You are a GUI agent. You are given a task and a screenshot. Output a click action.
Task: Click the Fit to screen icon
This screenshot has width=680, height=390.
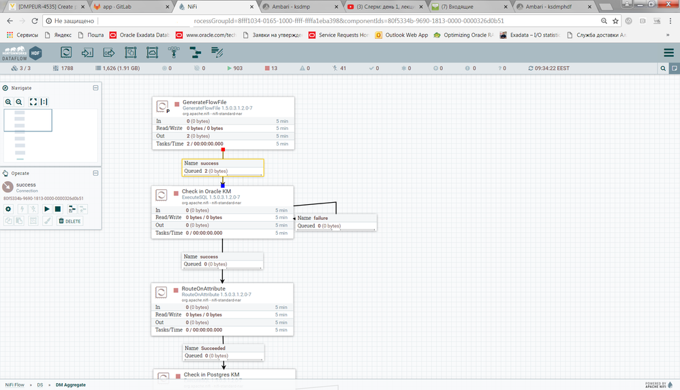33,102
